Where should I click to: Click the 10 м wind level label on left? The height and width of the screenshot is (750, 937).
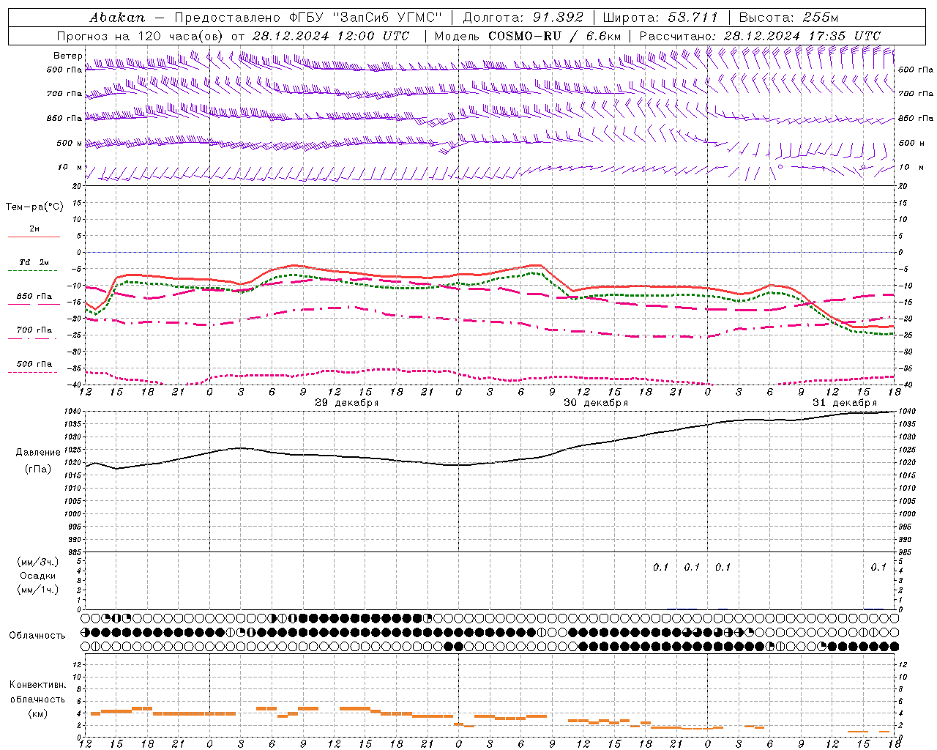tap(70, 168)
